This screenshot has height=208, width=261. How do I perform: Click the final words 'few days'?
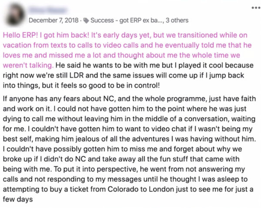tap(18, 199)
